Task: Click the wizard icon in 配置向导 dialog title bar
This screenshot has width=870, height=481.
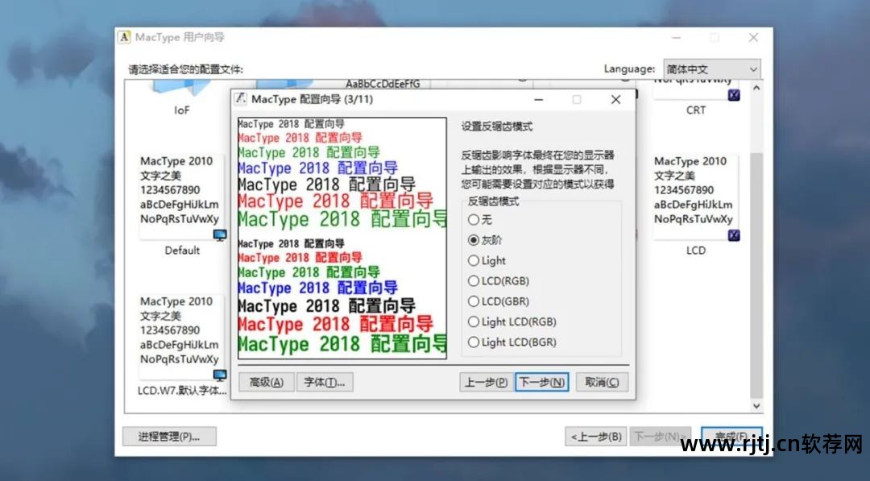Action: 240,99
